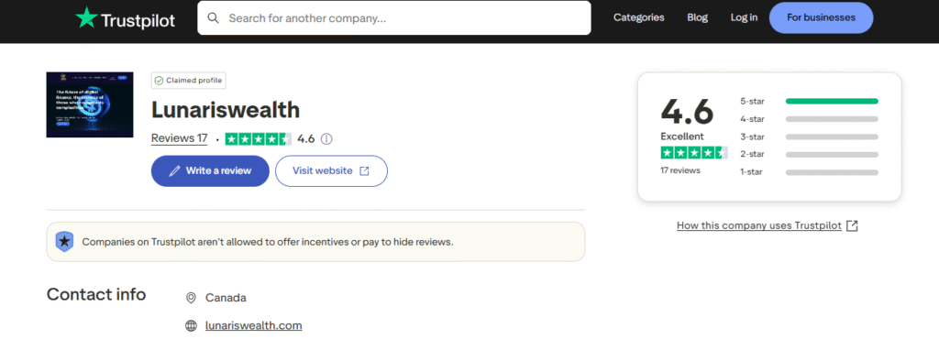Click the For businesses button
Screen dimensions: 939x350
click(821, 17)
